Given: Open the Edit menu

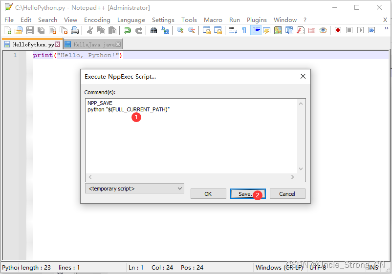Looking at the screenshot, I should pyautogui.click(x=26, y=20).
